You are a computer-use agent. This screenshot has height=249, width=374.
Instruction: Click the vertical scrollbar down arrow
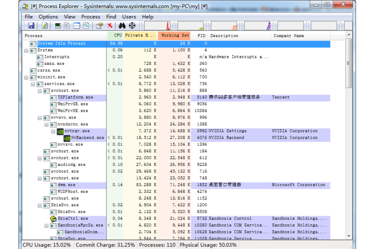(x=349, y=236)
